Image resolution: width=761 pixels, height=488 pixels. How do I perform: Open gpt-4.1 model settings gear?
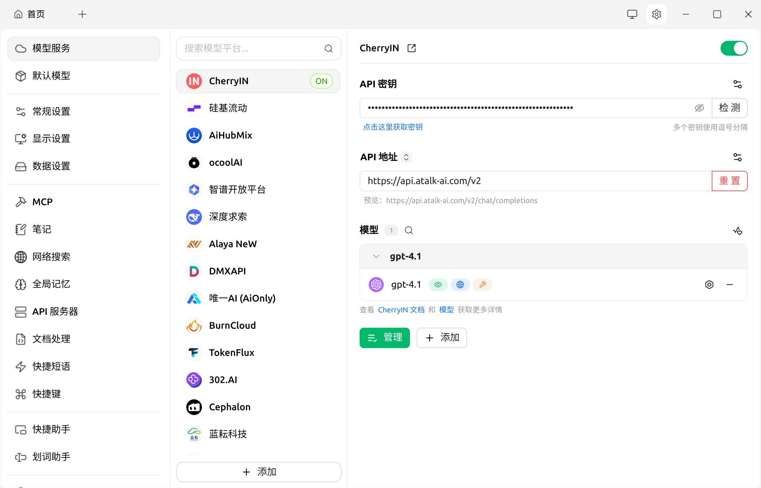(x=709, y=285)
